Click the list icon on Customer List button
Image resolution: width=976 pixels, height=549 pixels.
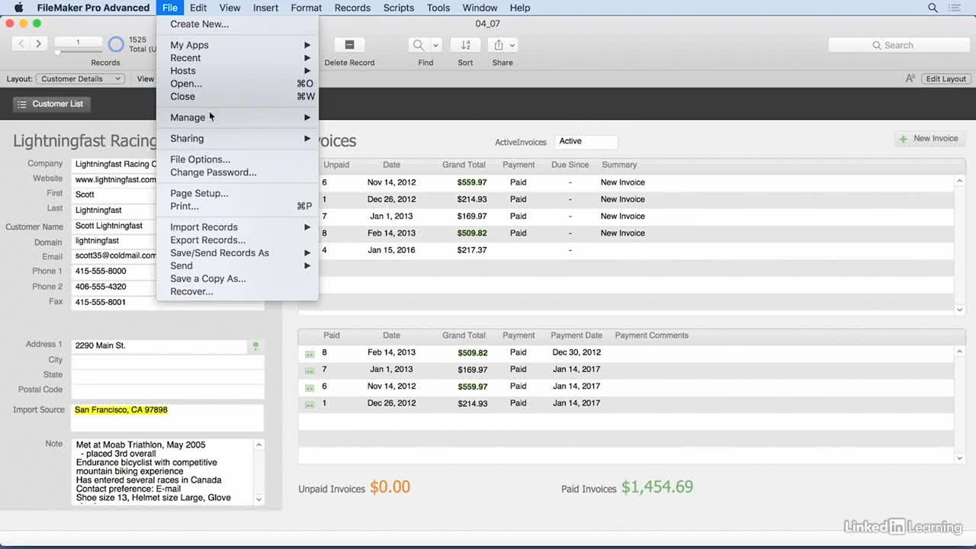21,104
